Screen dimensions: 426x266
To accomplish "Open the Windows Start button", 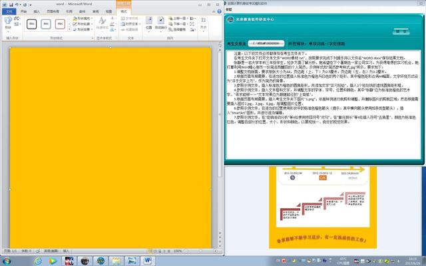I will point(6,261).
